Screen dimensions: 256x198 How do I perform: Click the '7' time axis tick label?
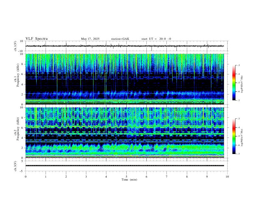[x=167, y=177]
